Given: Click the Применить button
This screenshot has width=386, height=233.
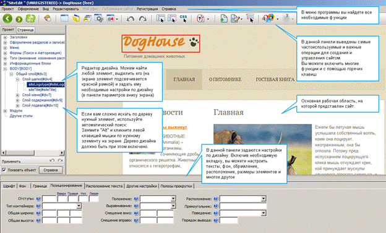Looking at the screenshot, I should click(11, 162).
